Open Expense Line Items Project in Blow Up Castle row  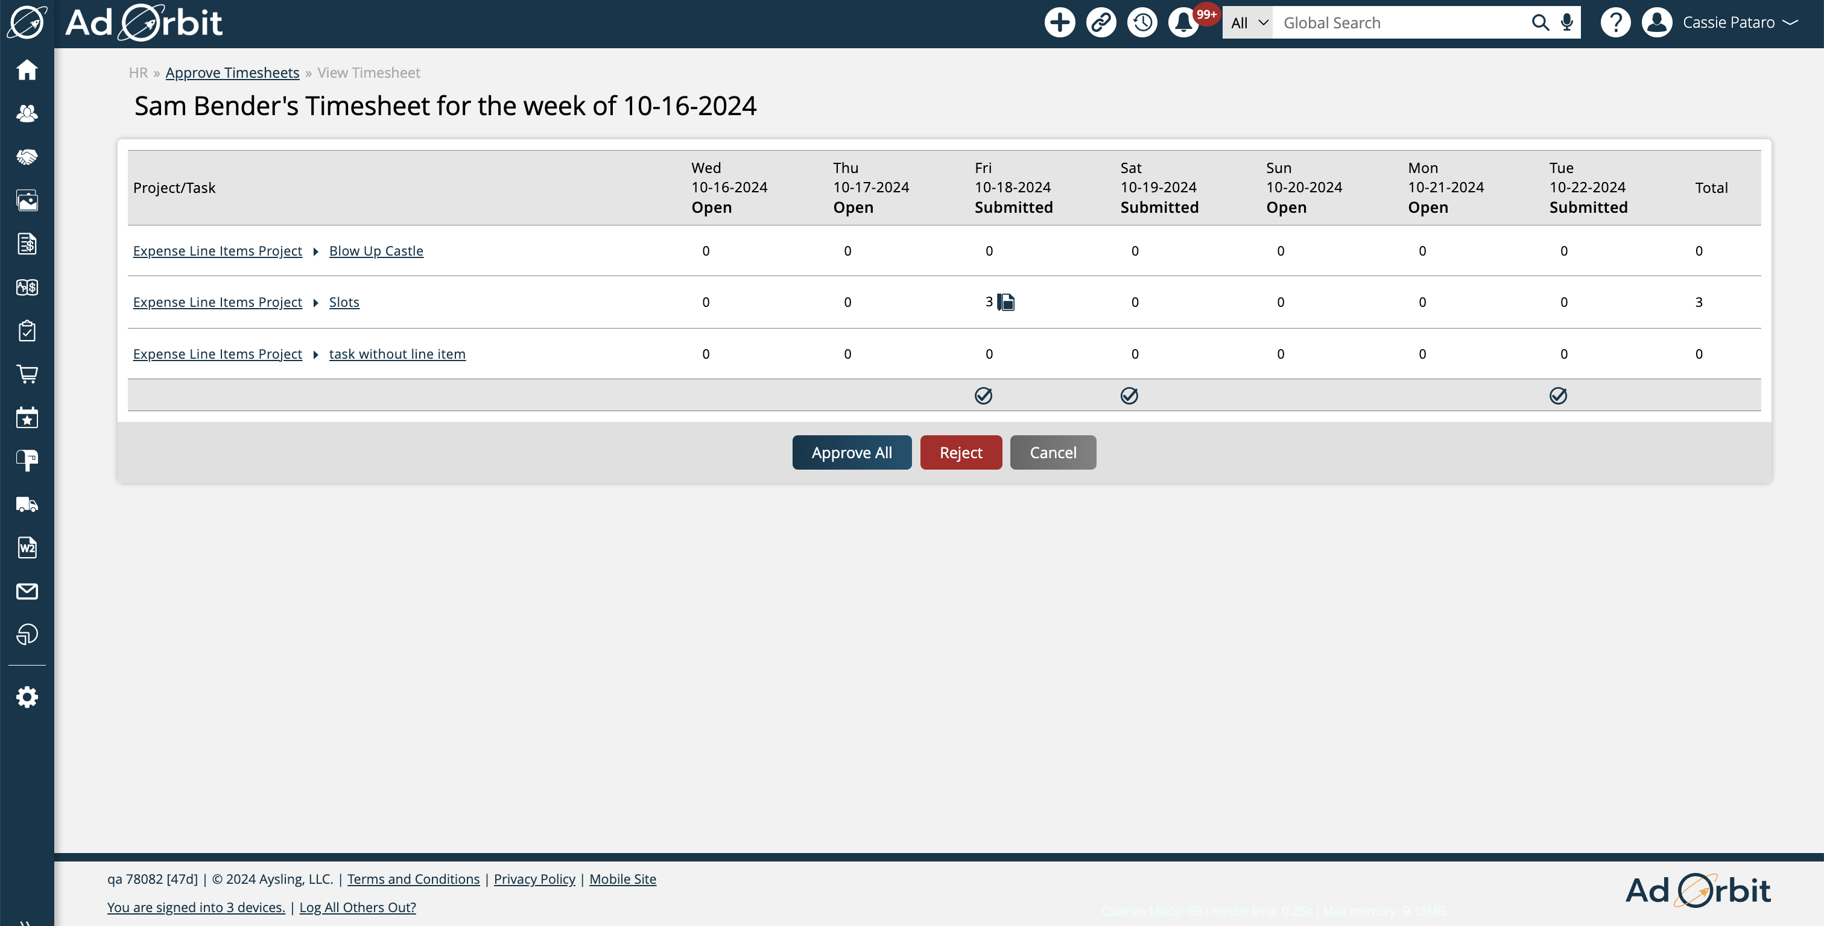coord(217,251)
